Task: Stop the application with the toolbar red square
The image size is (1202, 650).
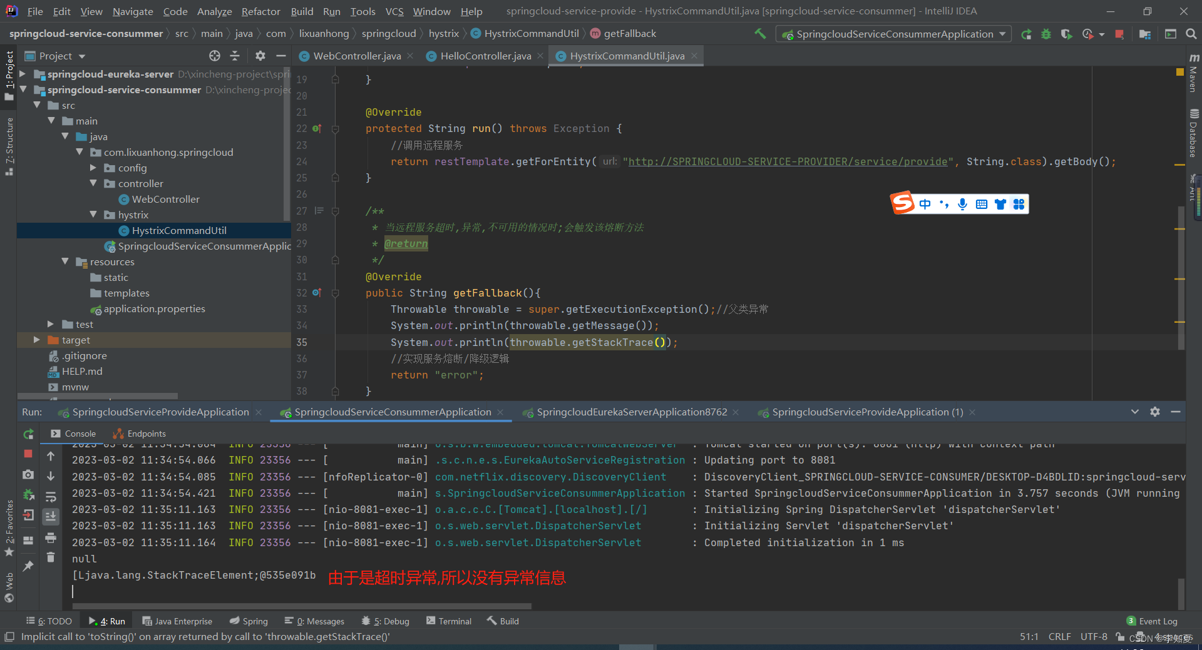Action: pos(1119,34)
